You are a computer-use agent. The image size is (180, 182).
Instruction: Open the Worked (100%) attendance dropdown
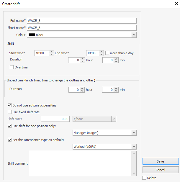(134, 147)
